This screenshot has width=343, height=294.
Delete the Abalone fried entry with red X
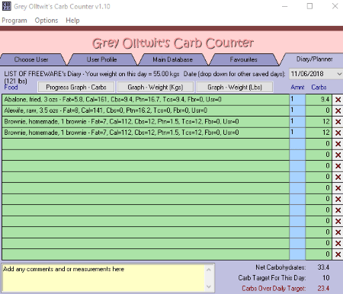(x=338, y=100)
